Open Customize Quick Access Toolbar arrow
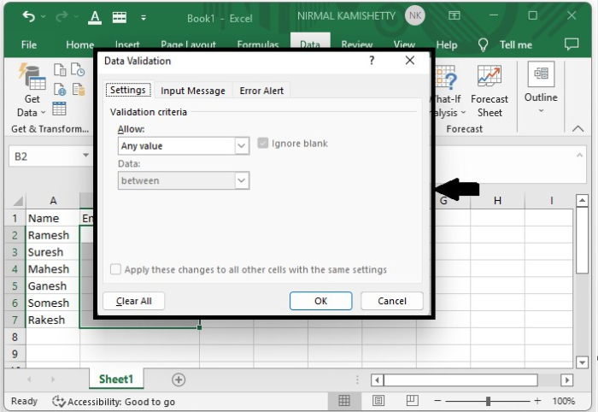 pos(144,18)
